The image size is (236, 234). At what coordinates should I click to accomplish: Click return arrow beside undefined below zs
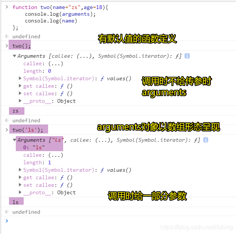(x=7, y=120)
